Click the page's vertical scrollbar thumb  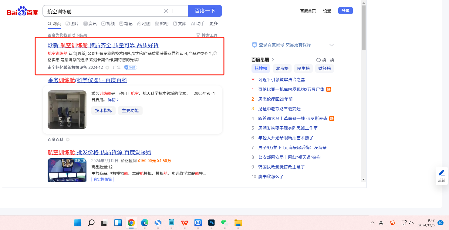[x=363, y=27]
